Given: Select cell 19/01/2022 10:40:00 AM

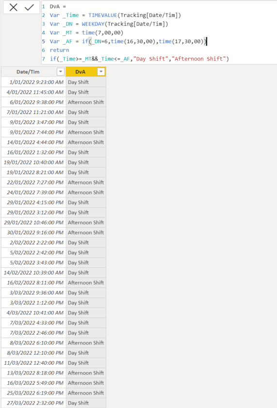Looking at the screenshot, I should click(x=33, y=162).
